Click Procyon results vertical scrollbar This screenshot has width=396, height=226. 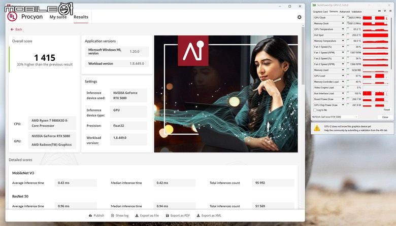pyautogui.click(x=303, y=55)
